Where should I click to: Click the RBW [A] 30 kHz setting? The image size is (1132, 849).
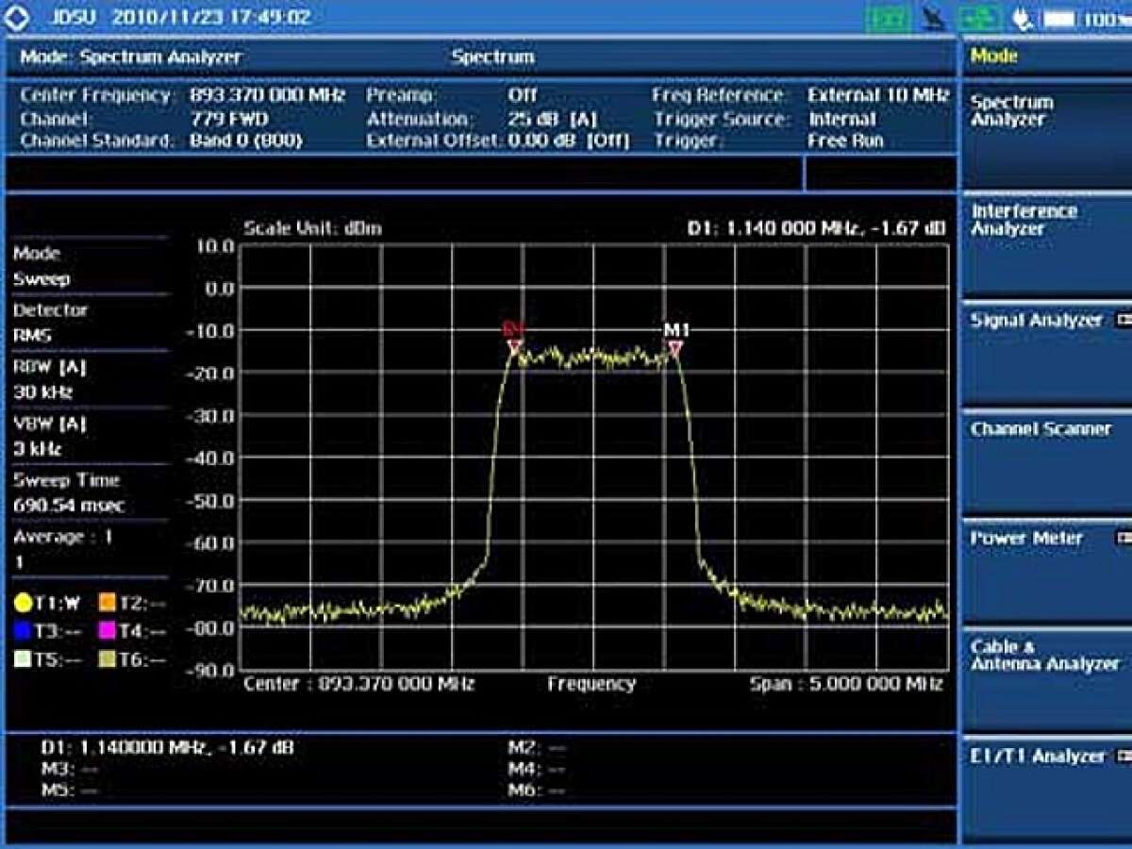click(89, 379)
